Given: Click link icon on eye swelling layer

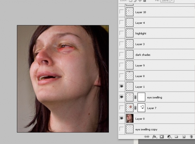Looking at the screenshot, I should [135, 97].
